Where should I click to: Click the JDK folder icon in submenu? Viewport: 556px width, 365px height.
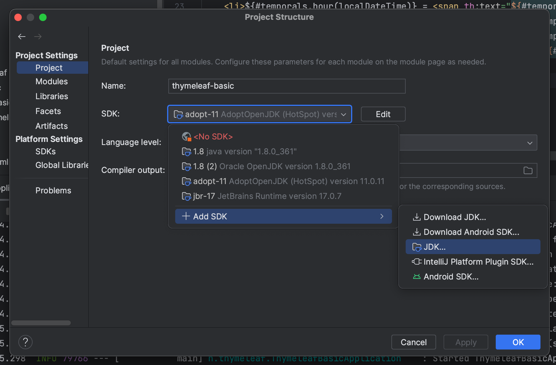click(417, 247)
